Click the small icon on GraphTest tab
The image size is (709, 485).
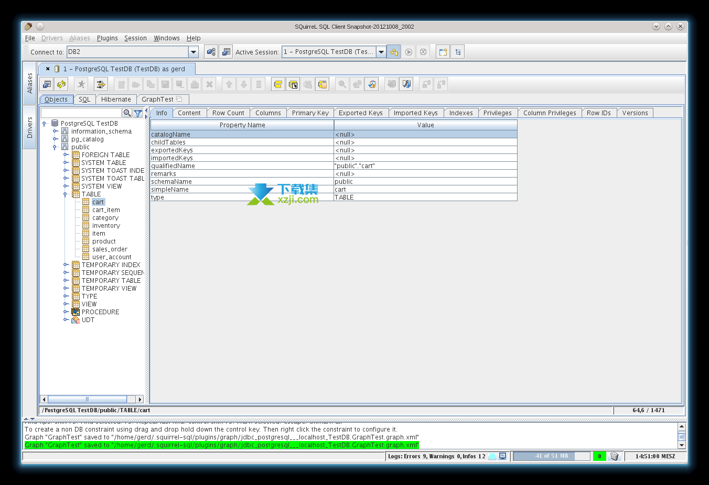179,99
